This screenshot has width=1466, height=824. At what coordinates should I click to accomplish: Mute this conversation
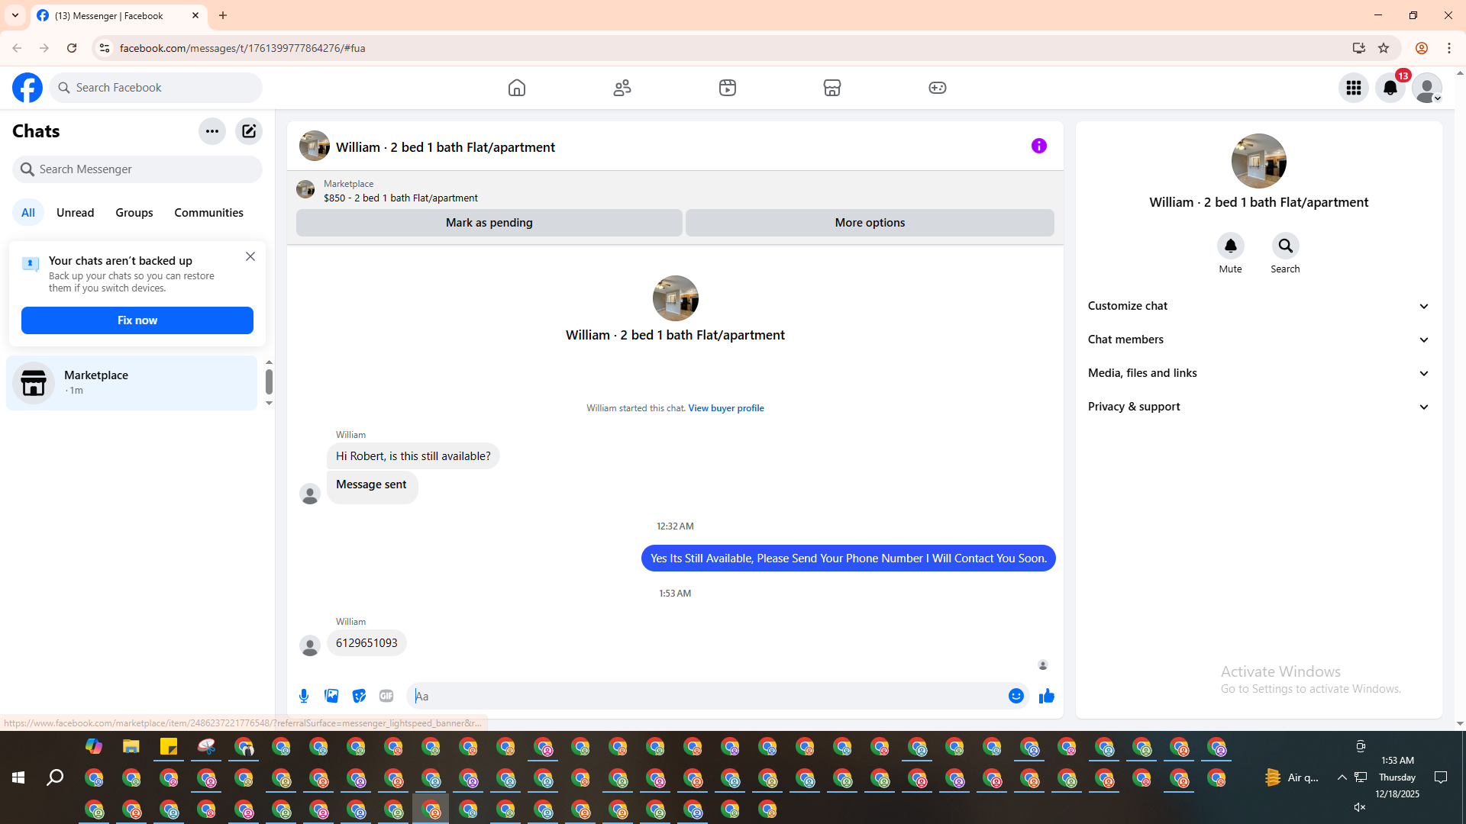(x=1230, y=246)
